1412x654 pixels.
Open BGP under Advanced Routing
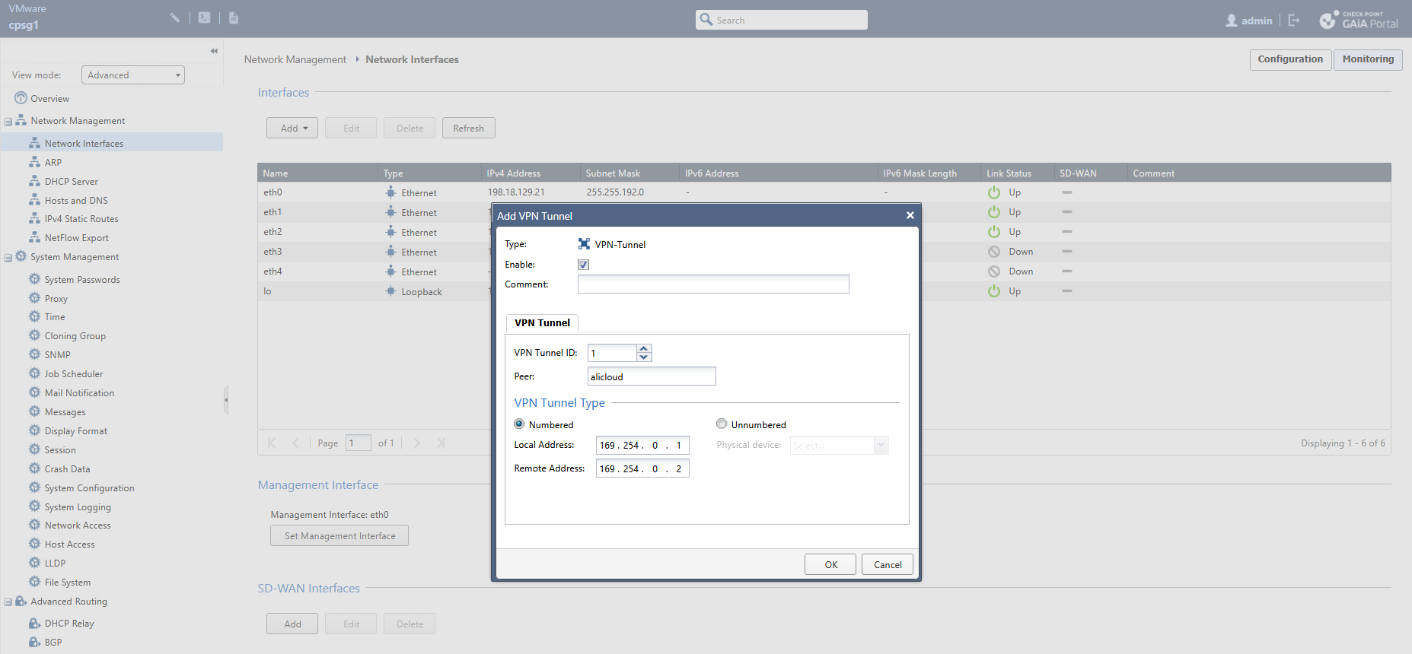[x=53, y=643]
